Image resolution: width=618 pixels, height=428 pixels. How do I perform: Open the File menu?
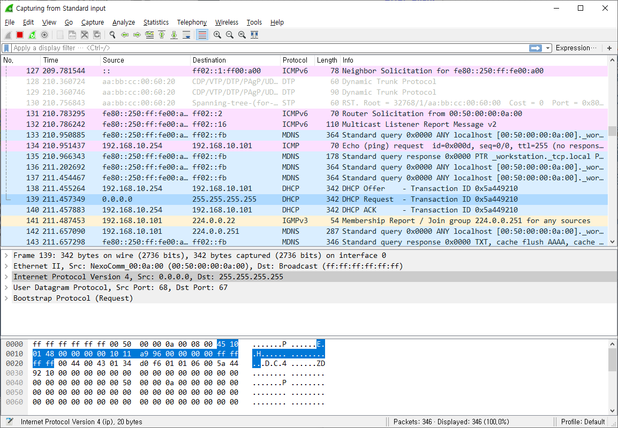[x=10, y=22]
